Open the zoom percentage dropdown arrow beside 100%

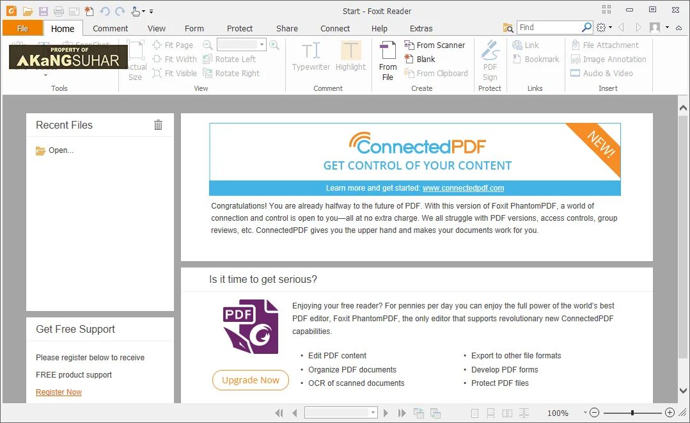[x=585, y=412]
